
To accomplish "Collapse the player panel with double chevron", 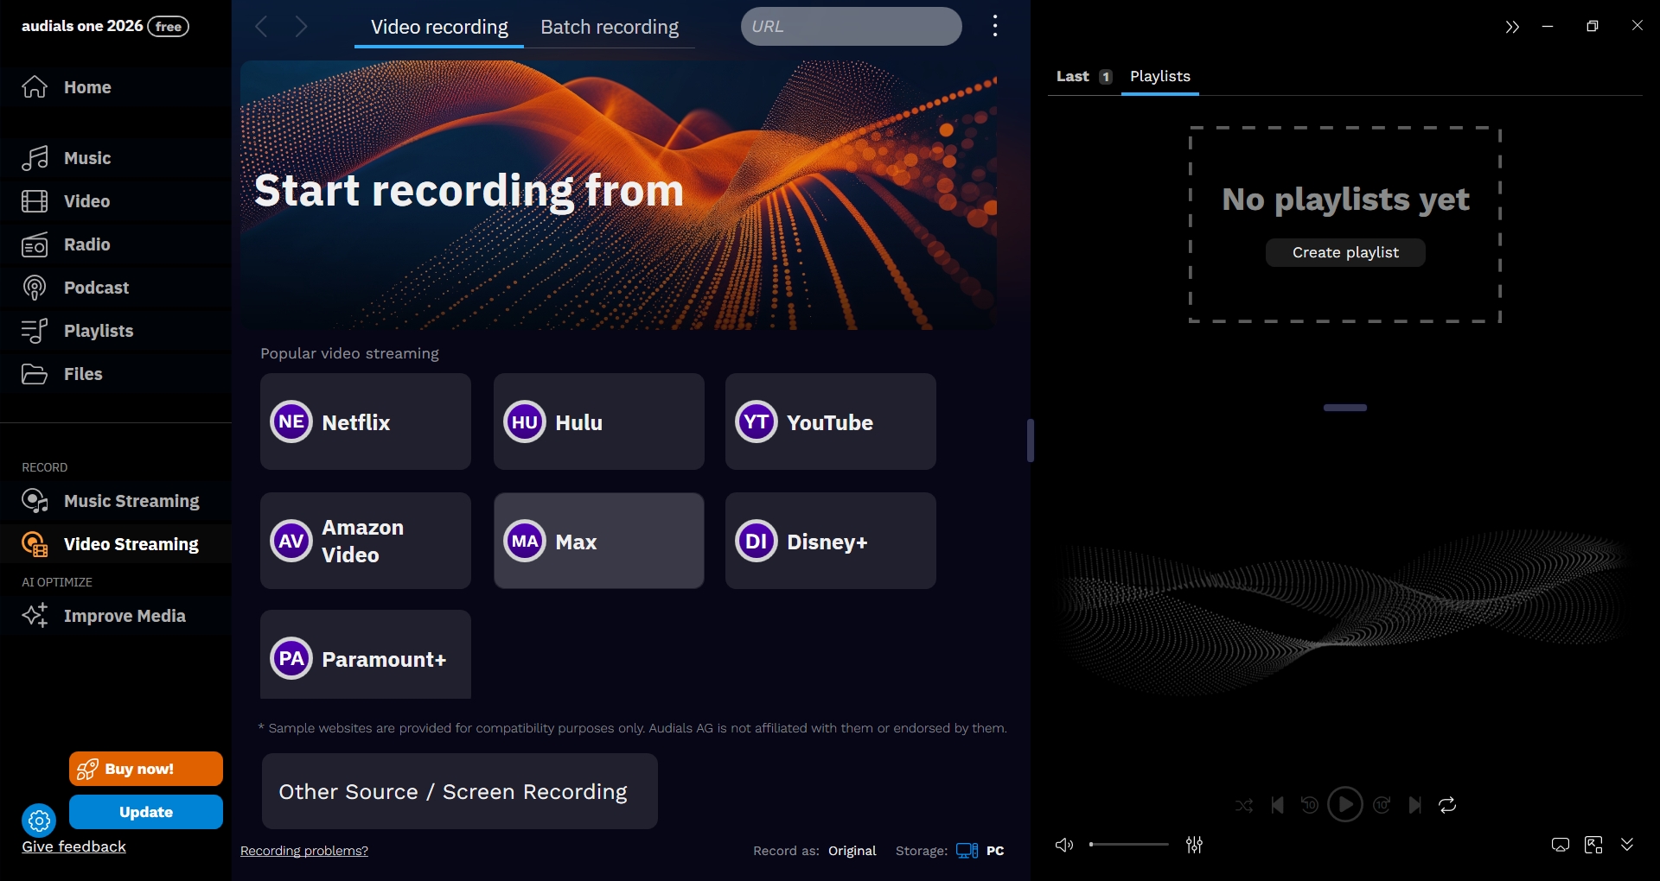I will (1513, 27).
